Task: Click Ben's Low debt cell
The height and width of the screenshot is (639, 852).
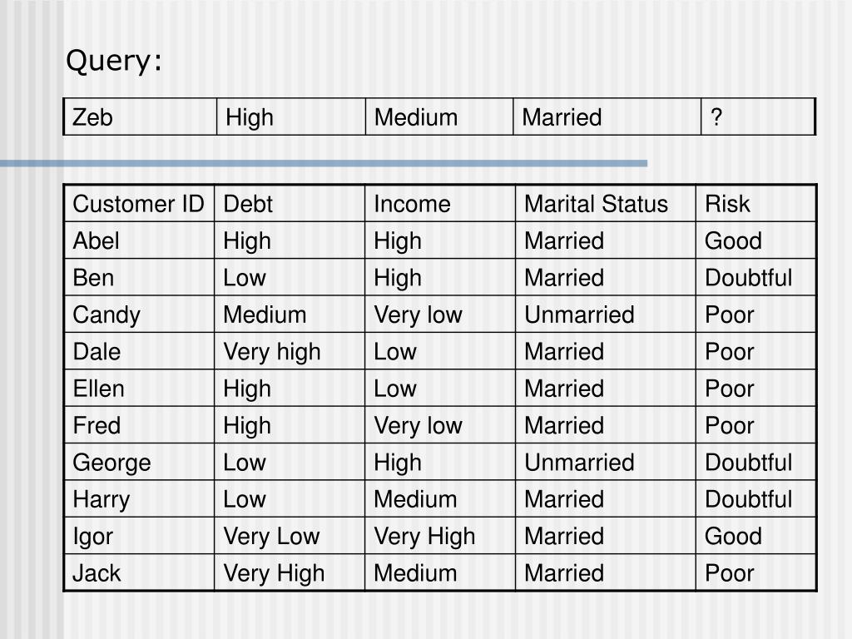Action: [290, 277]
